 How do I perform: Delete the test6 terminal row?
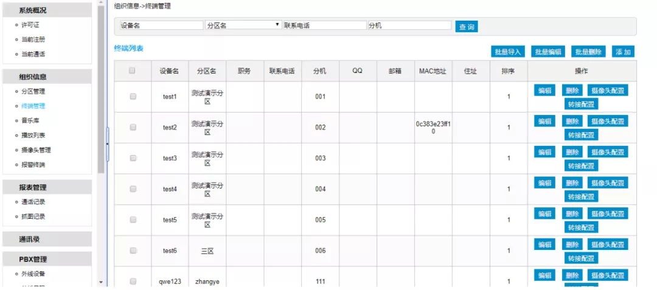(572, 244)
